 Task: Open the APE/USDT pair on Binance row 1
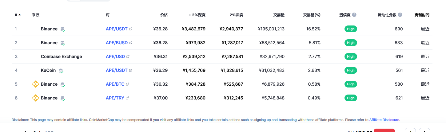pyautogui.click(x=117, y=29)
